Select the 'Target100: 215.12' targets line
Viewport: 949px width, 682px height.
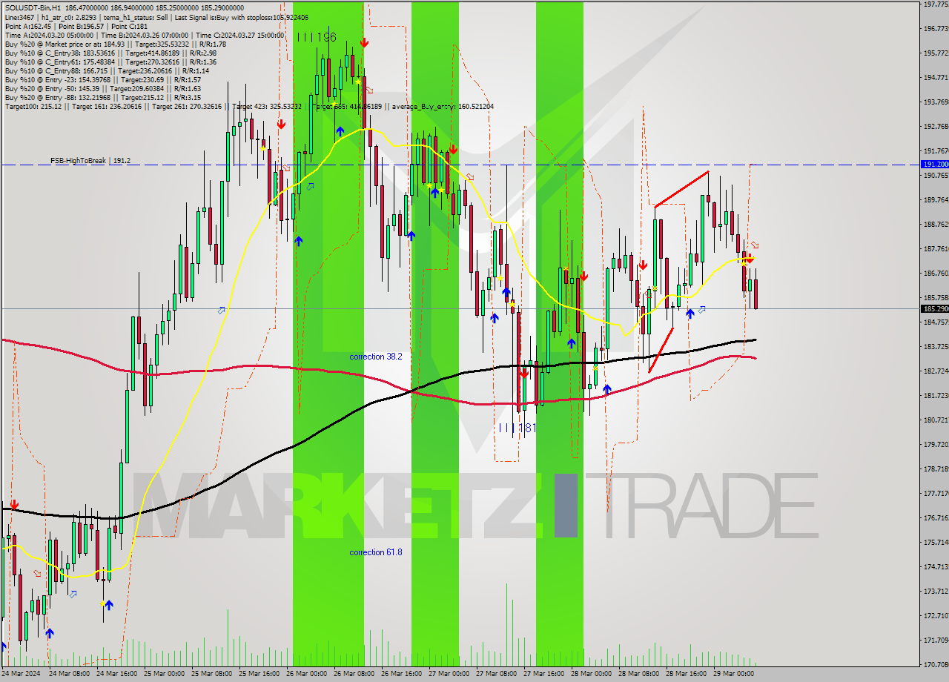point(249,106)
